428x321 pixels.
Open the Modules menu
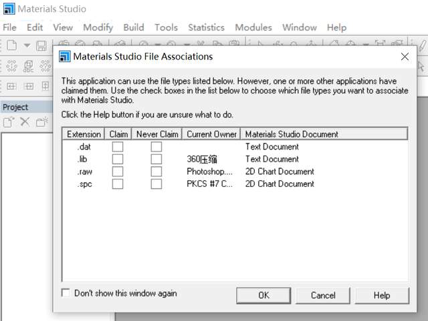(x=253, y=27)
